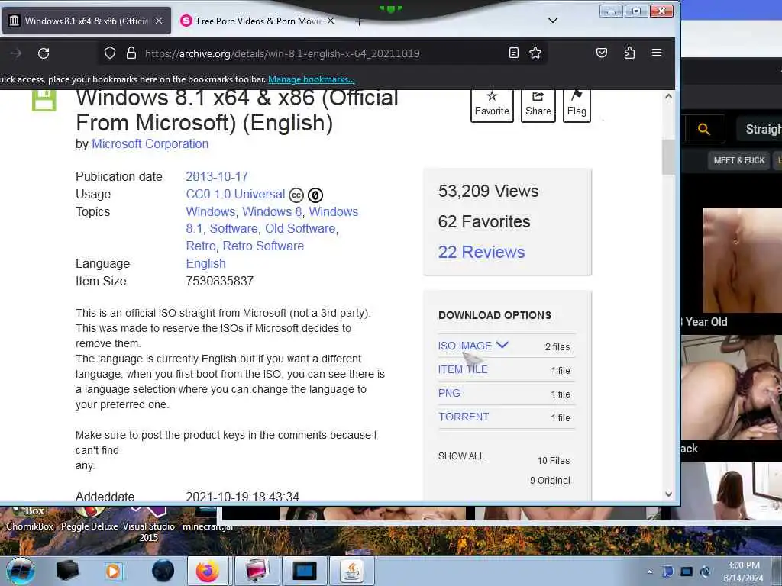Click the Share button
This screenshot has width=782, height=586.
pyautogui.click(x=538, y=105)
